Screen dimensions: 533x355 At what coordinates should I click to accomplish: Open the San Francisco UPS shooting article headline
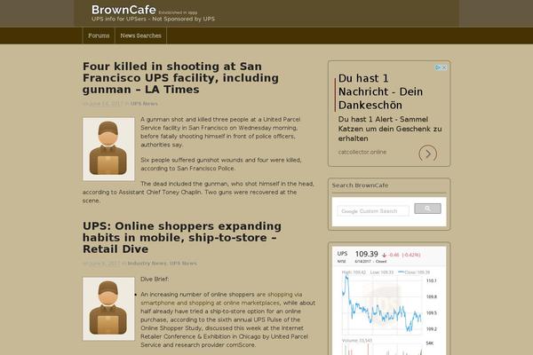[180, 78]
